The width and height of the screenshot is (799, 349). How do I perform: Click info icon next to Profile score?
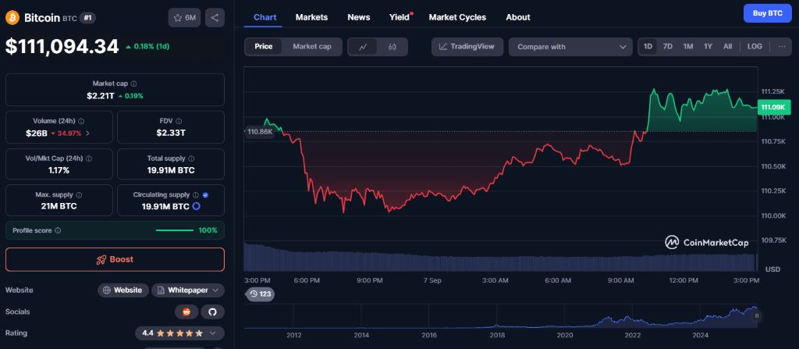pos(58,230)
